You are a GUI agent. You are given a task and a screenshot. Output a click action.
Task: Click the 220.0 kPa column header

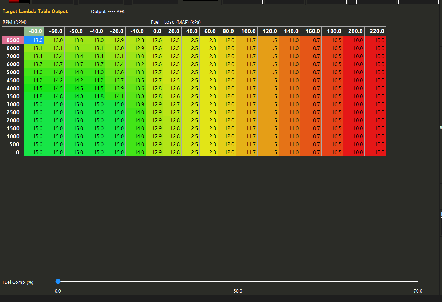point(375,31)
